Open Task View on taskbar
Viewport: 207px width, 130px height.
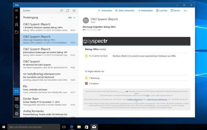tap(64, 127)
